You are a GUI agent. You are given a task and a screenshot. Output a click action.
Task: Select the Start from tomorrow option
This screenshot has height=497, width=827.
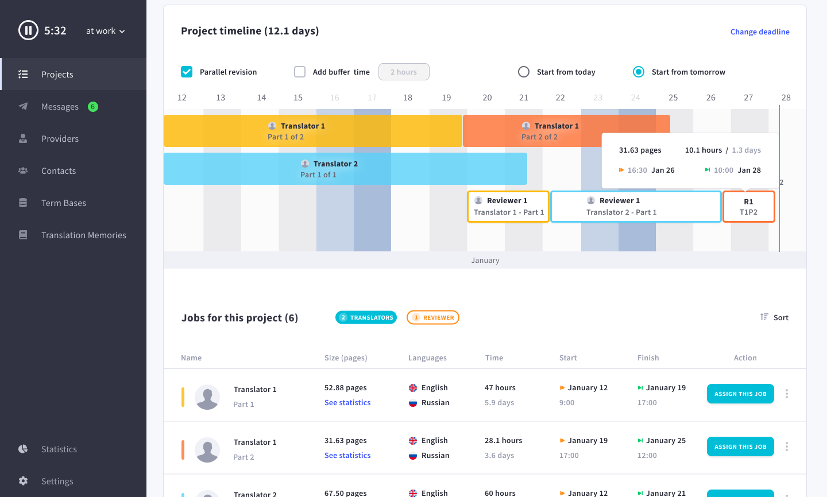tap(639, 72)
